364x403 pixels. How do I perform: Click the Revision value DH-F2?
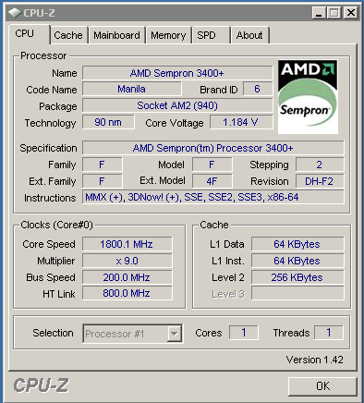[320, 181]
